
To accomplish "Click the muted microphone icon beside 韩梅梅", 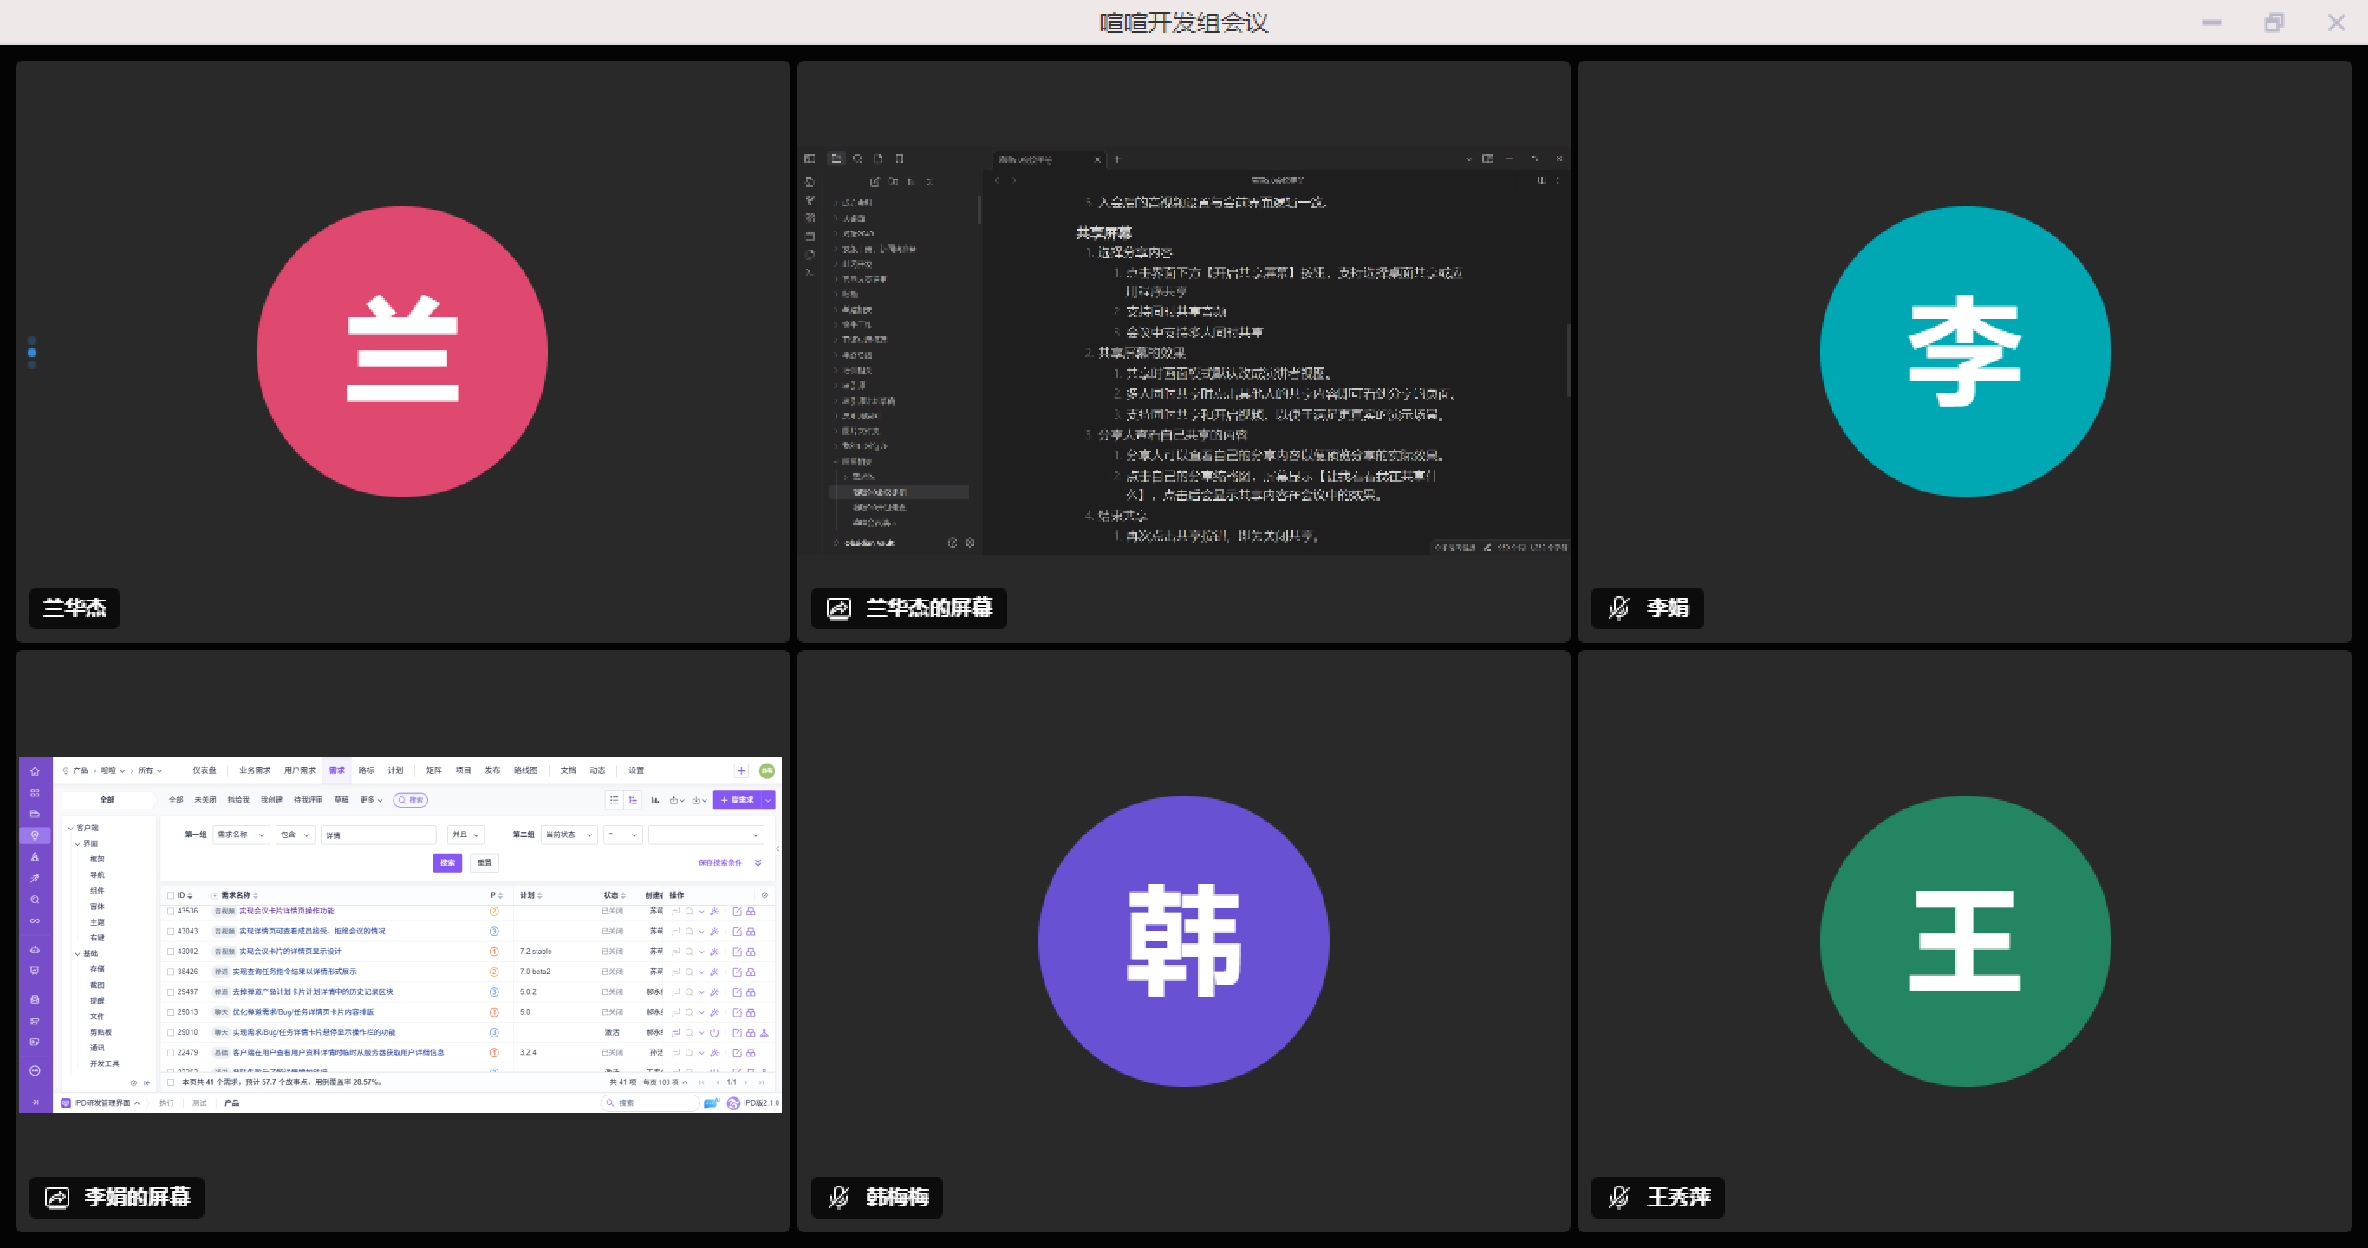I will point(838,1197).
